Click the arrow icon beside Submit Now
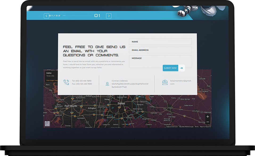Image resolution: width=255 pixels, height=156 pixels. [182, 68]
